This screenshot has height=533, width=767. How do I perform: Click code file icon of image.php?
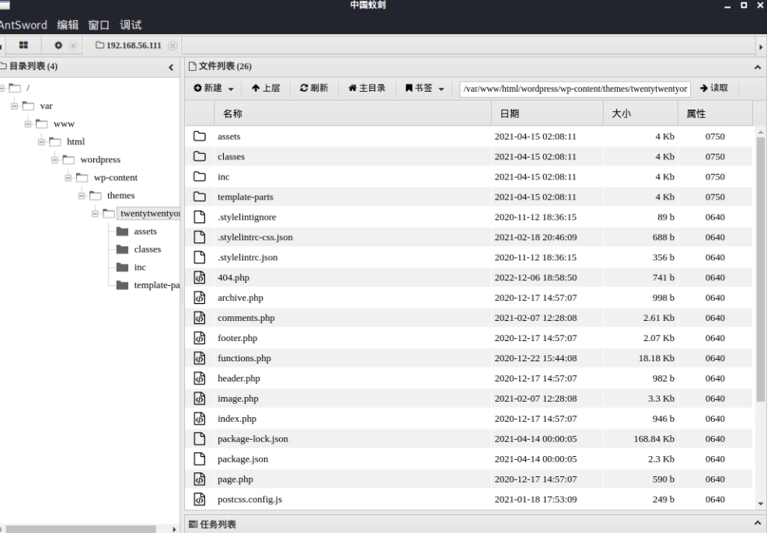coord(200,399)
